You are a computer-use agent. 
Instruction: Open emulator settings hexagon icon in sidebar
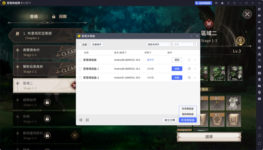259,9
